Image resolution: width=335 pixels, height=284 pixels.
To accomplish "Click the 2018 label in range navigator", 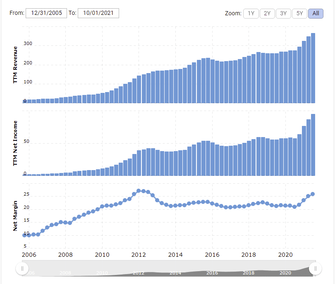I will [x=249, y=273].
